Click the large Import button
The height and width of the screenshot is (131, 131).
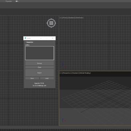[x=40, y=73]
